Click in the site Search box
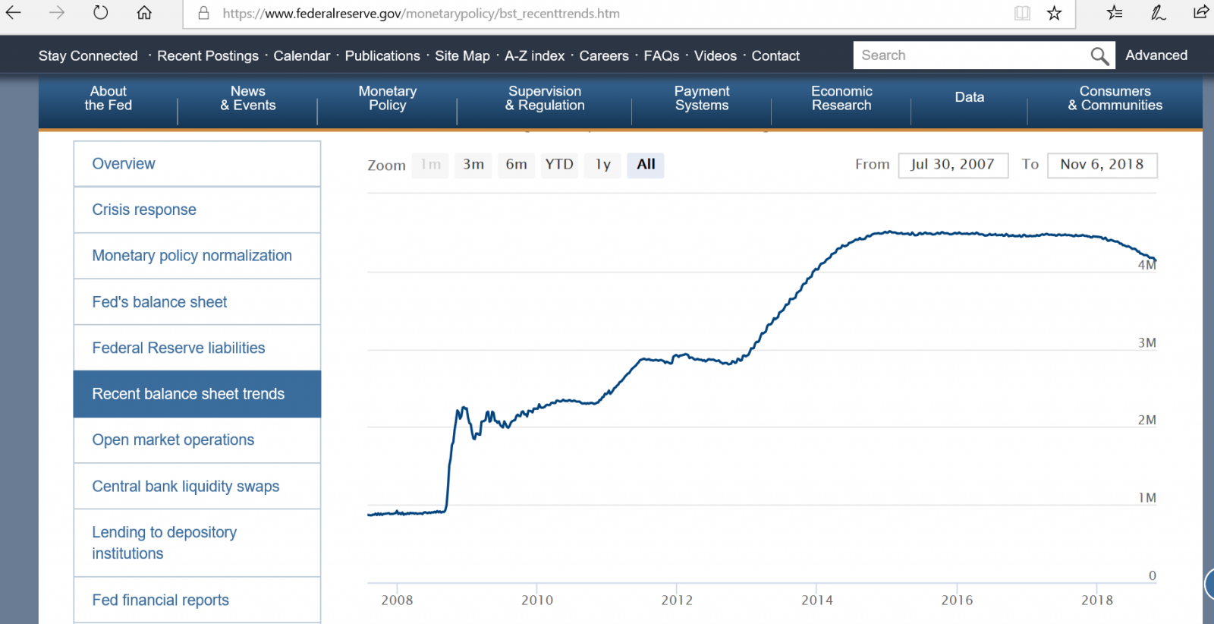The height and width of the screenshot is (624, 1214). (x=971, y=55)
